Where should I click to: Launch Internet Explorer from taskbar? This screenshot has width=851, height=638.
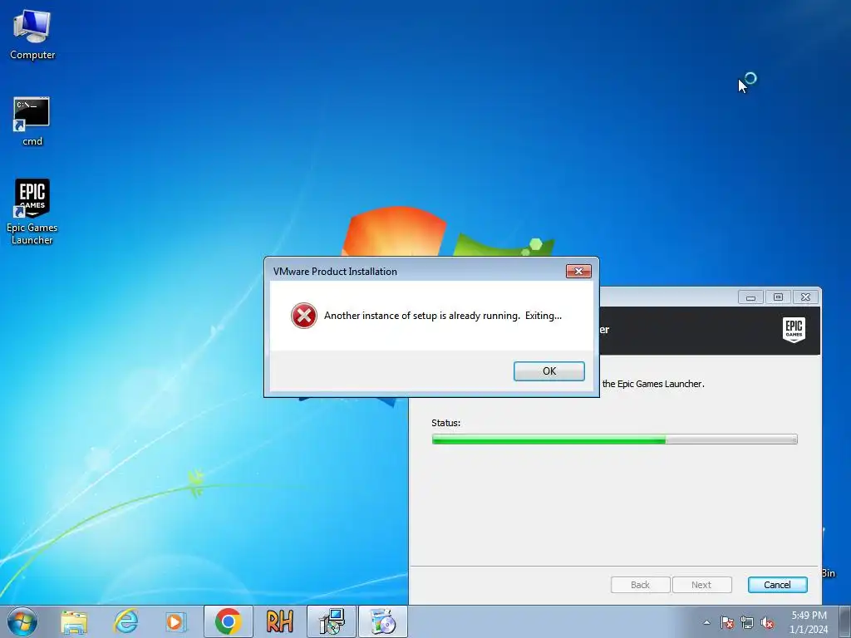click(125, 621)
